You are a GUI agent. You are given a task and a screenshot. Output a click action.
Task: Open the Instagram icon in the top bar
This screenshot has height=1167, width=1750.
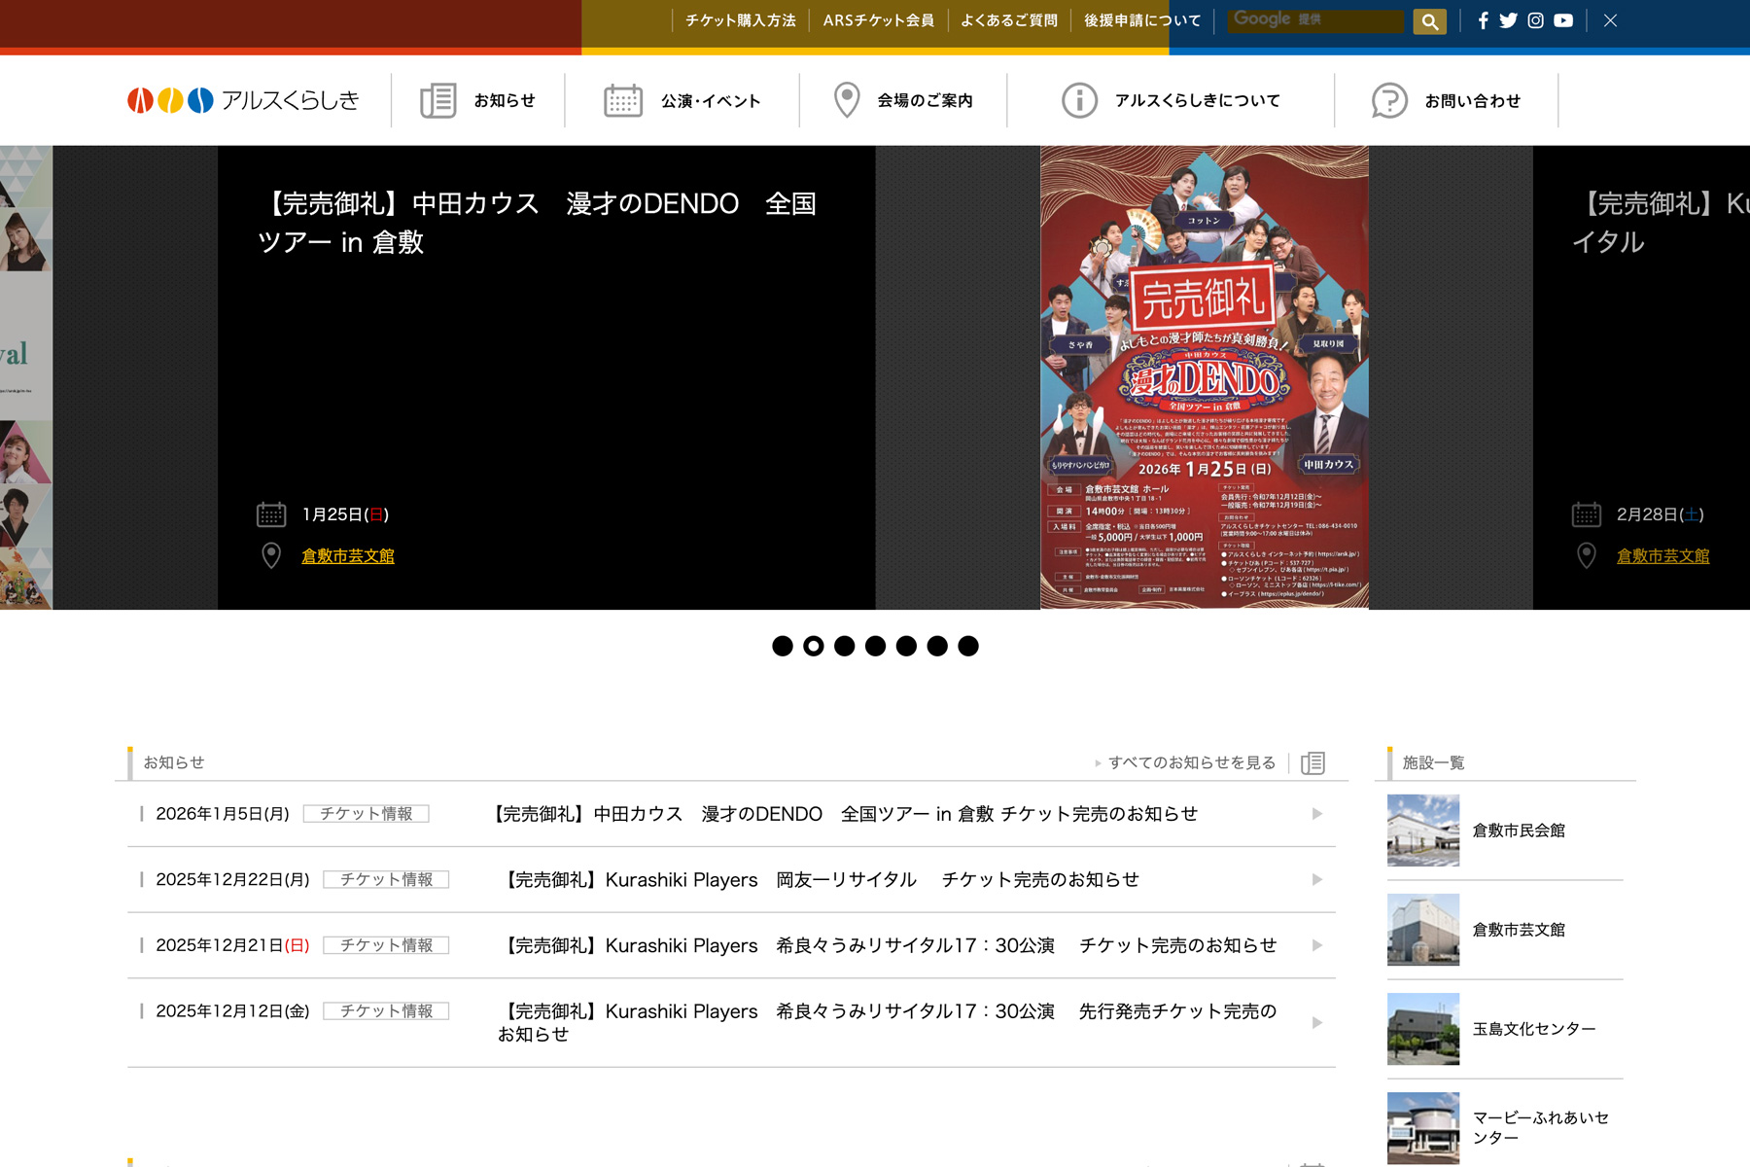pyautogui.click(x=1535, y=19)
